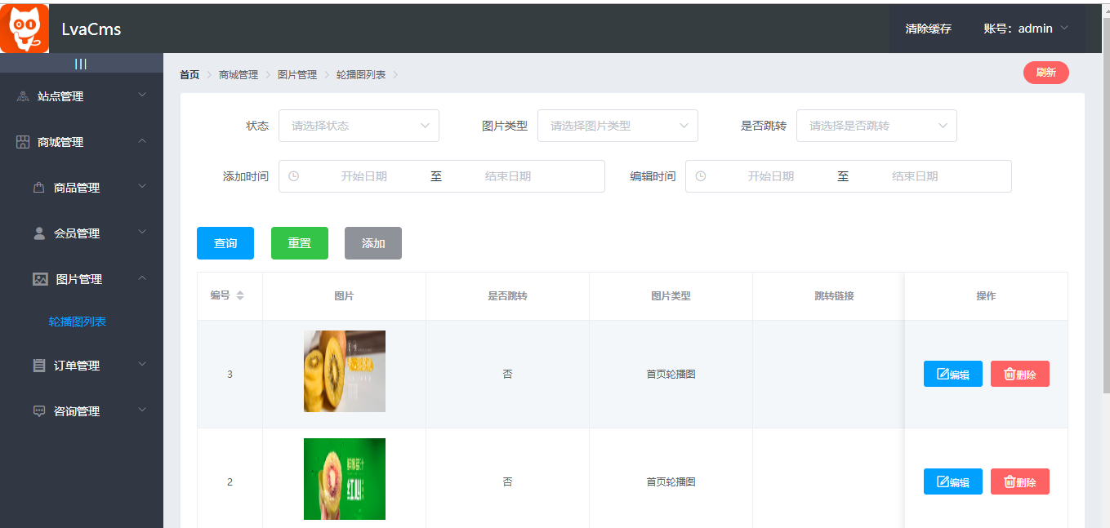Open the 状态 select dropdown
This screenshot has width=1110, height=528.
tap(359, 126)
